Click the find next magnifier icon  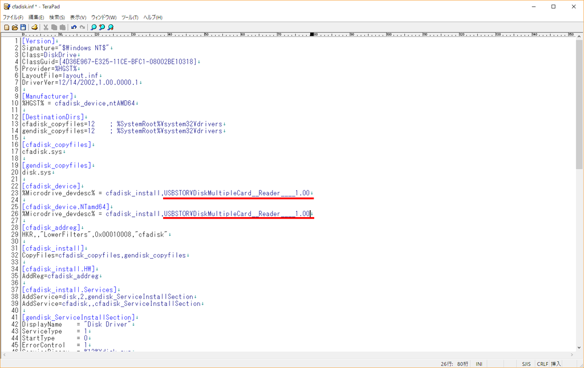(110, 27)
